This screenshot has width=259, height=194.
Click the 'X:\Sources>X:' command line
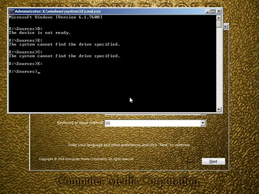pos(26,64)
